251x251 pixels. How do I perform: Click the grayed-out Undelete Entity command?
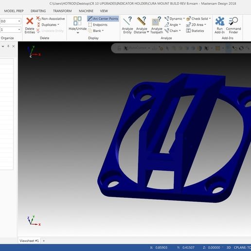pyautogui.click(x=50, y=31)
